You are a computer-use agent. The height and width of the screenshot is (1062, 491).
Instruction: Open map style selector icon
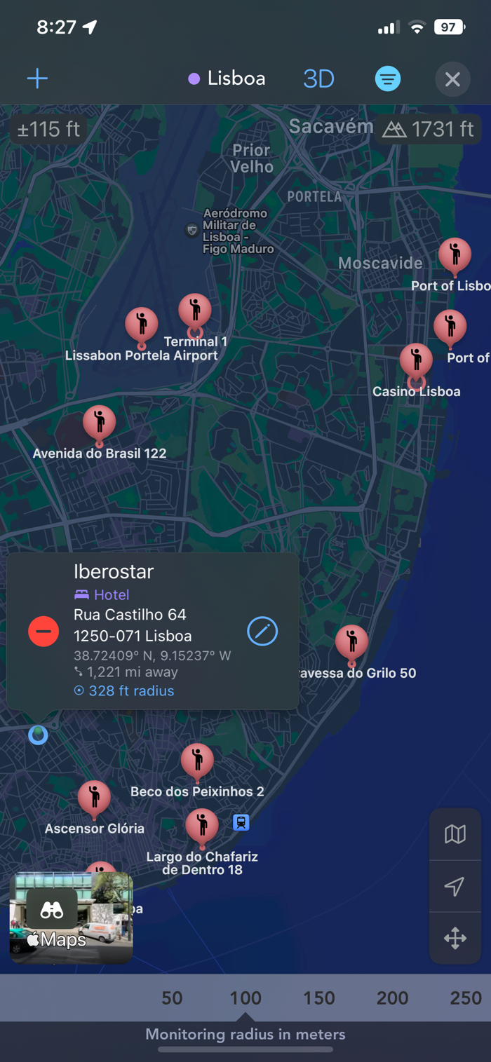point(455,834)
